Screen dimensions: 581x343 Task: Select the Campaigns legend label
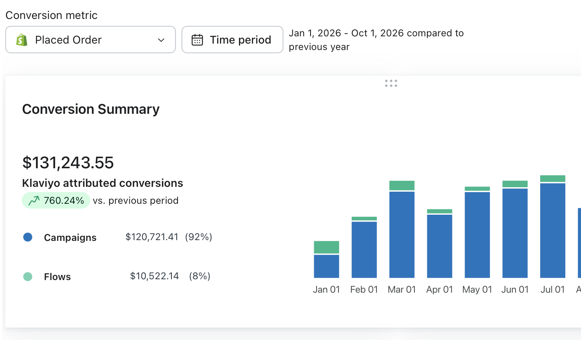point(70,238)
